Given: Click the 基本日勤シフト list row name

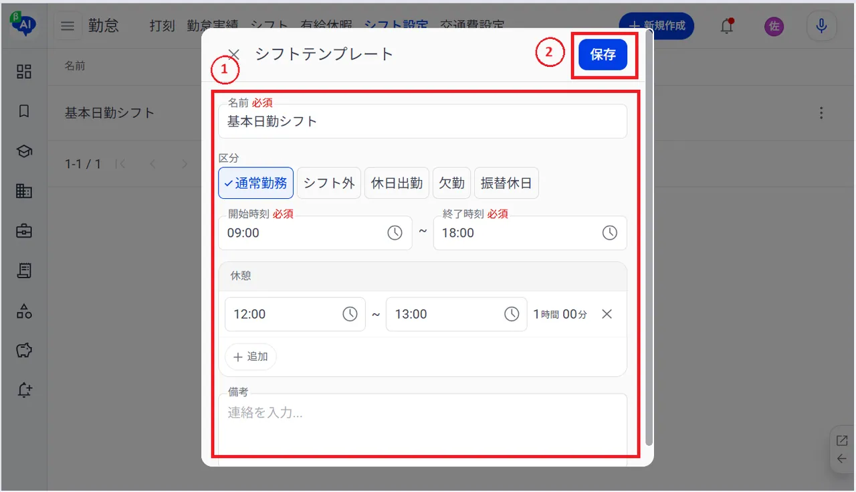Looking at the screenshot, I should coord(110,113).
